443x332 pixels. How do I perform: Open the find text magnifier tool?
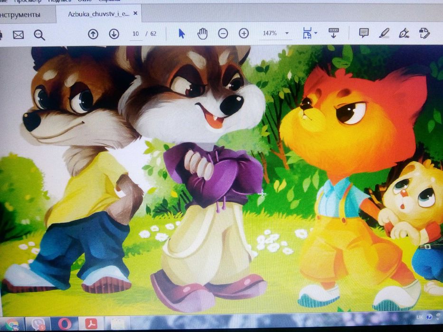click(x=39, y=35)
